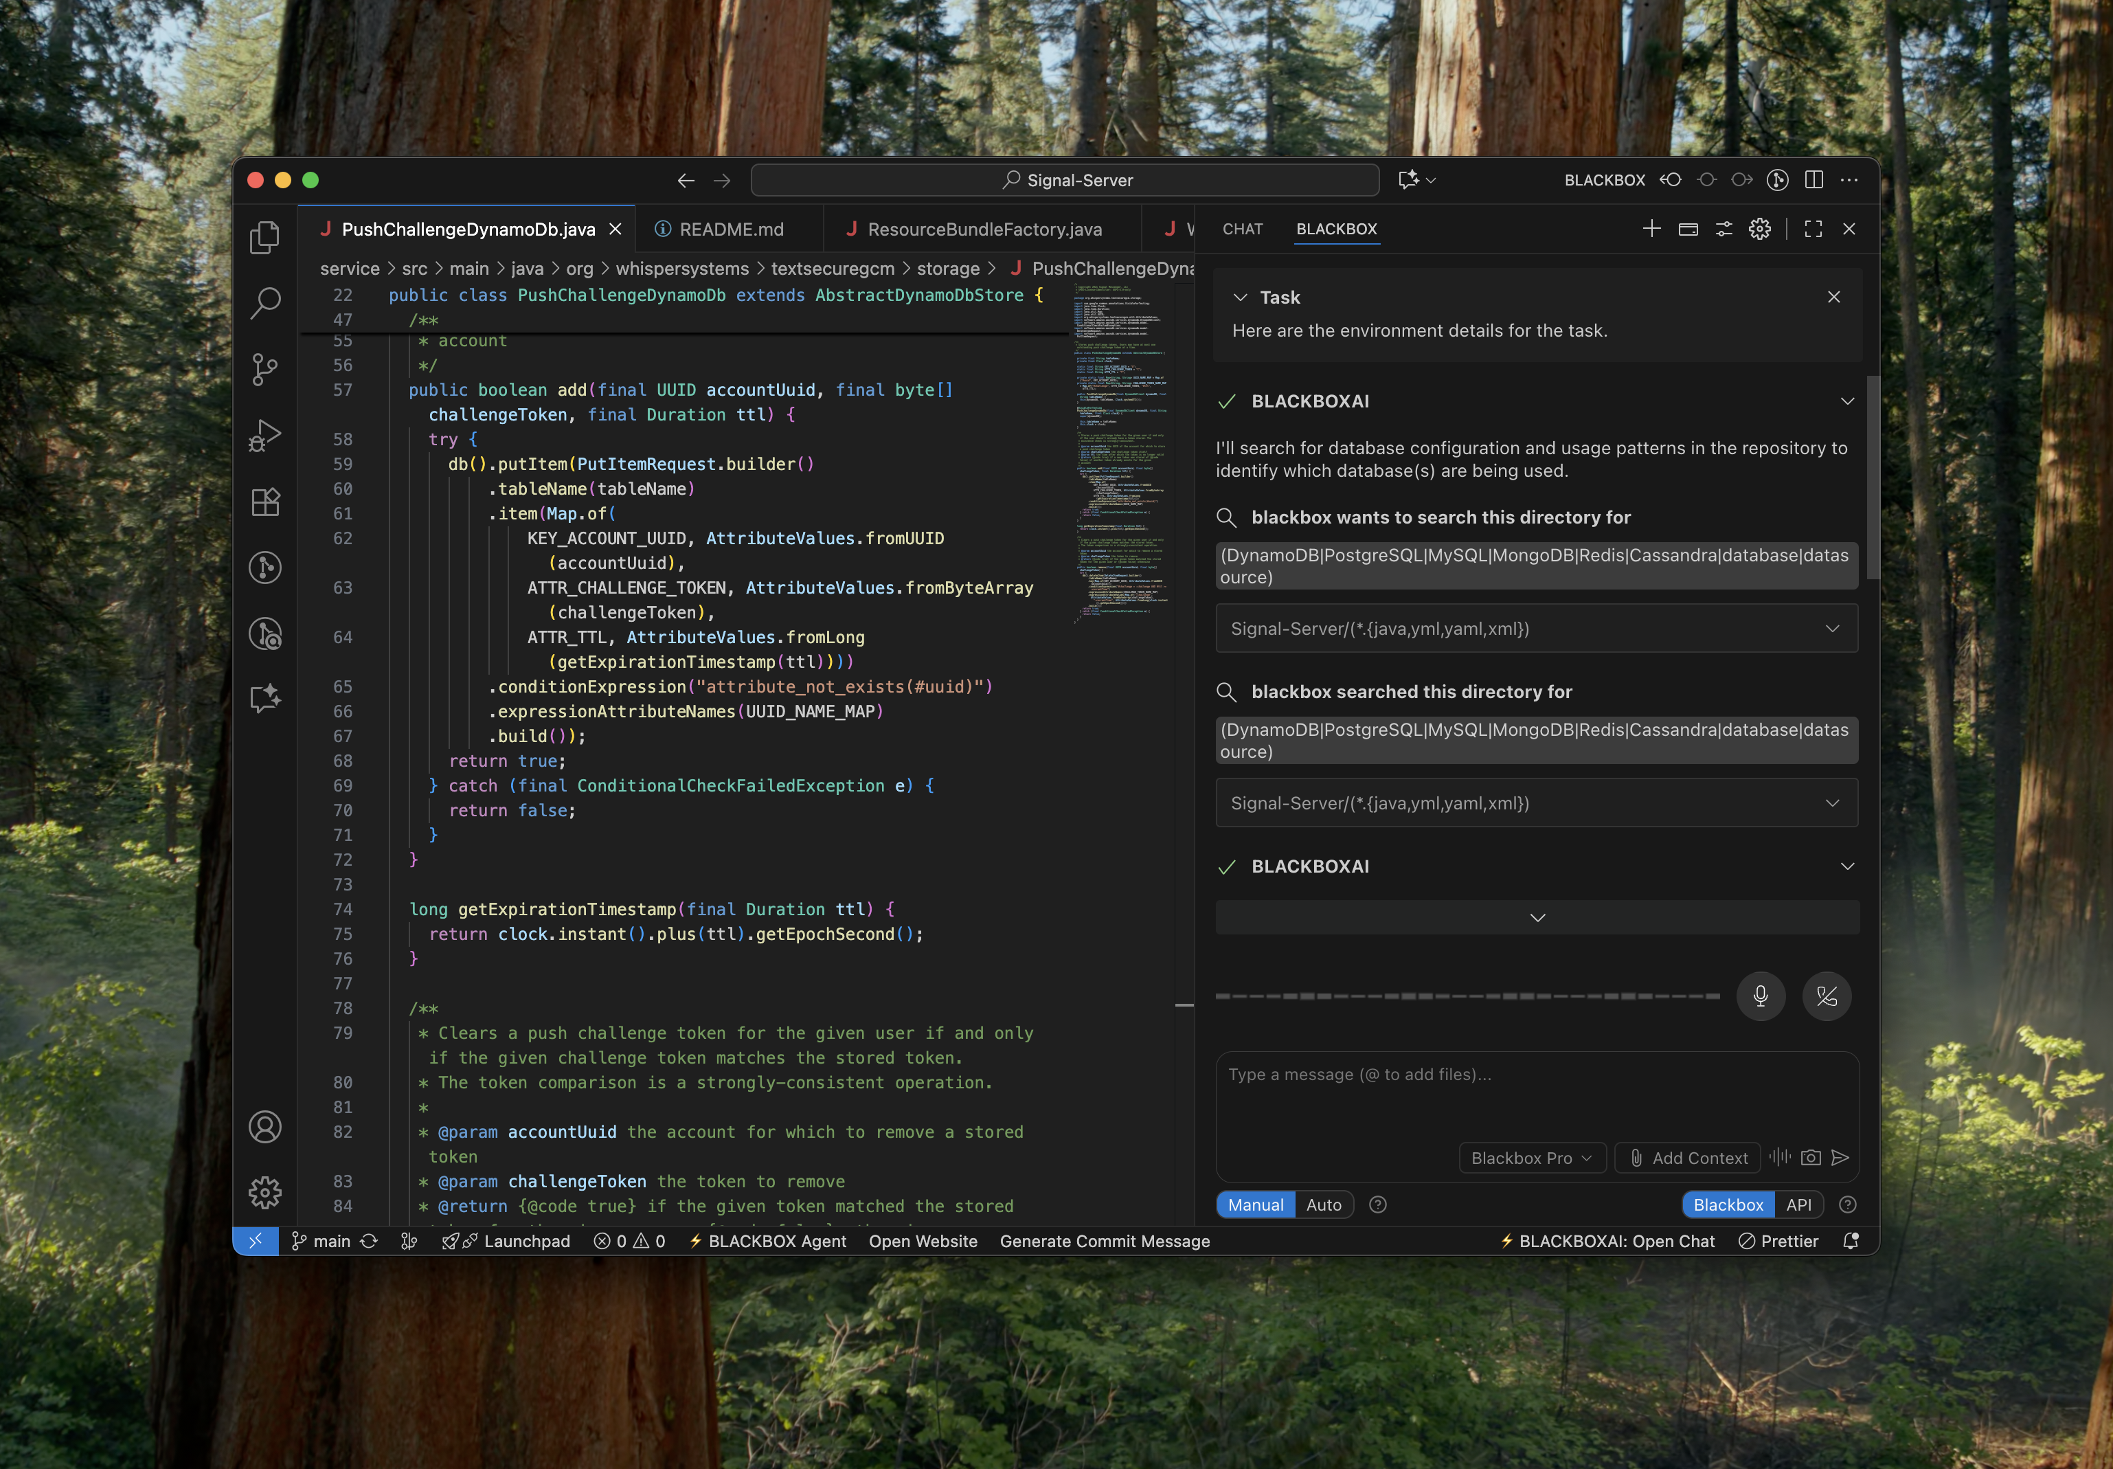Switch to the README.md tab
The image size is (2113, 1469).
pos(731,229)
